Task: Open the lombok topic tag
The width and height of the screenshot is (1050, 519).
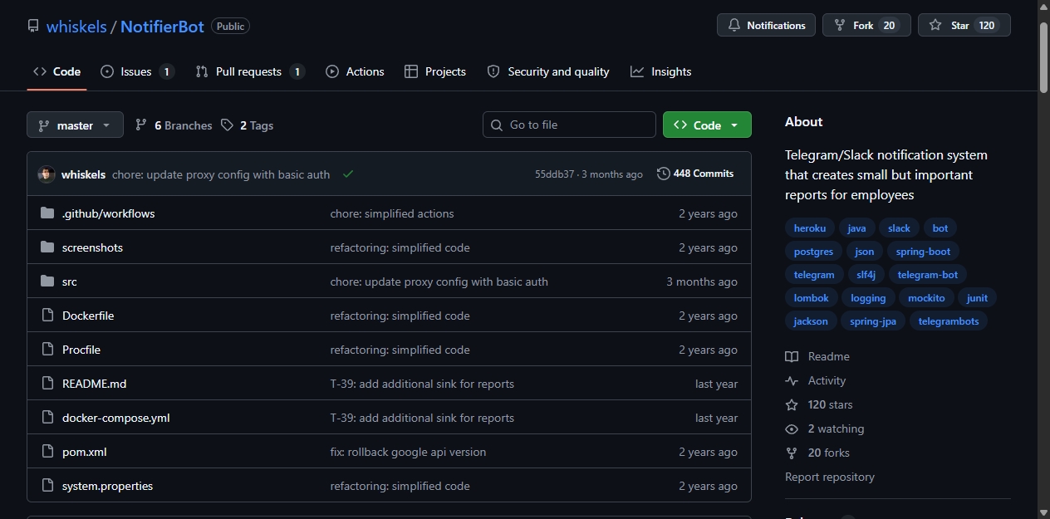Action: [x=812, y=297]
